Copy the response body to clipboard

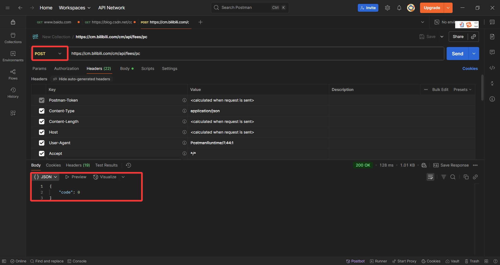(466, 177)
